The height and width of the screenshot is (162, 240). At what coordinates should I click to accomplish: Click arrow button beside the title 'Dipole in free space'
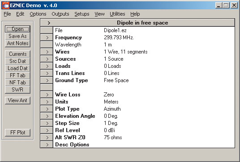49,23
